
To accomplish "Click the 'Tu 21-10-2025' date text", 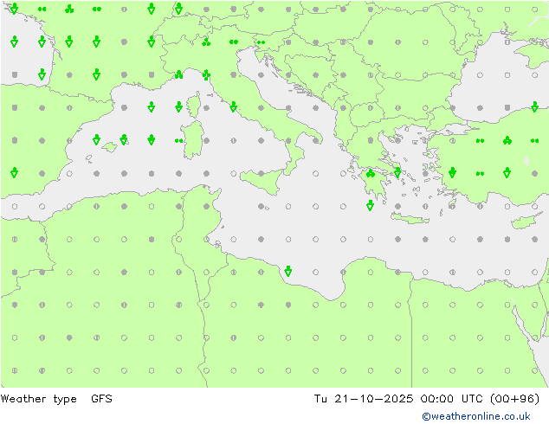I will tap(364, 398).
